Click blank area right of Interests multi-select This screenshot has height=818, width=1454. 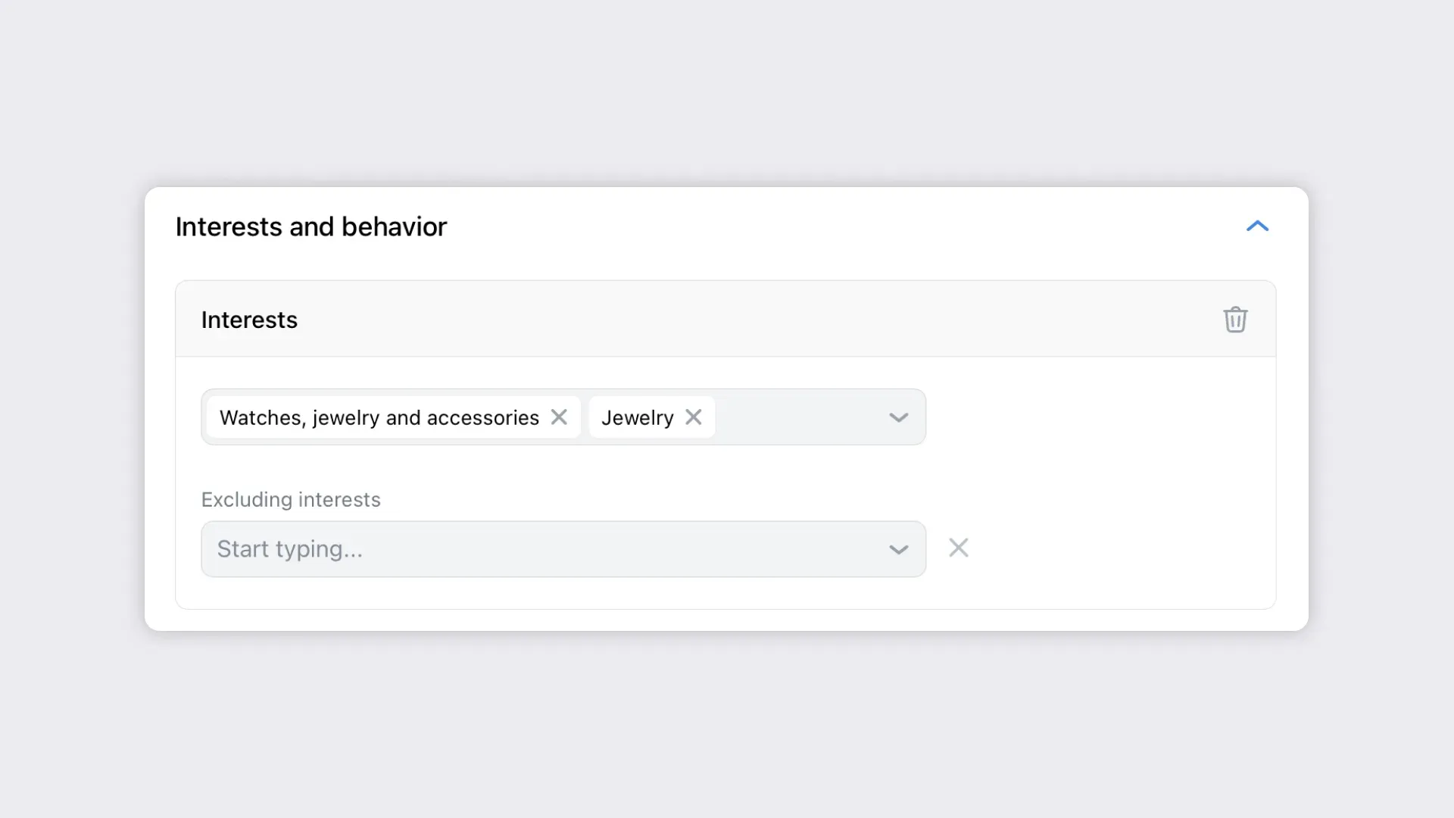pos(1098,417)
